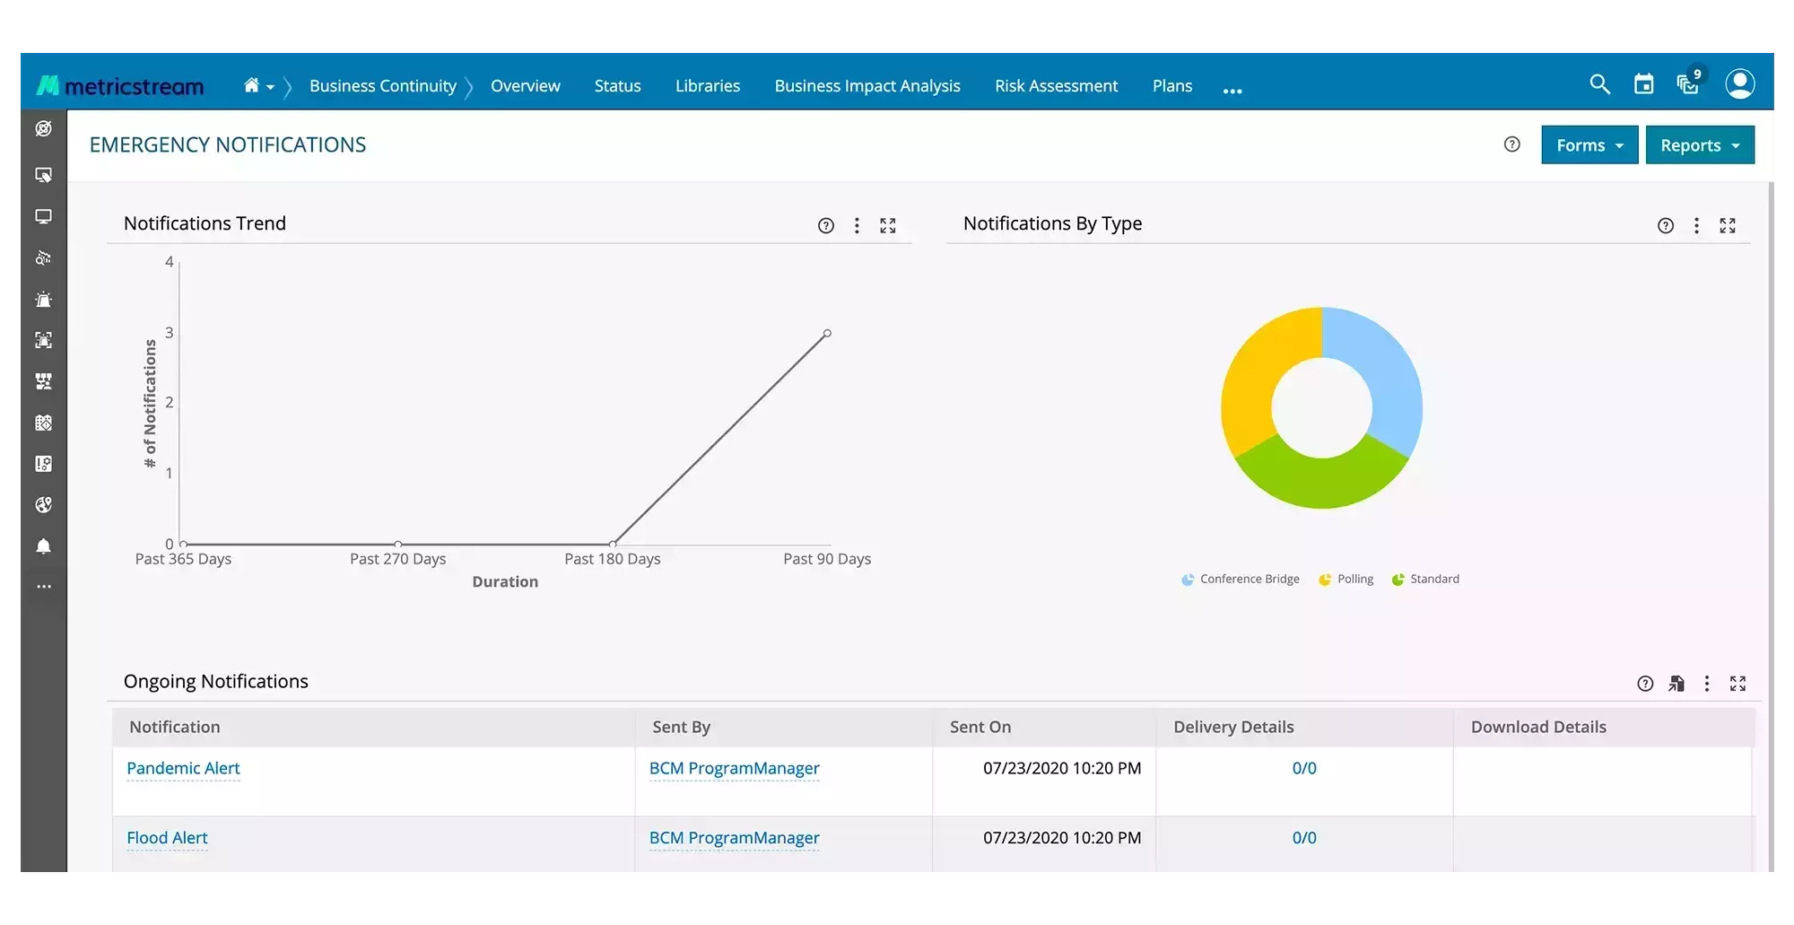Image resolution: width=1794 pixels, height=925 pixels.
Task: Sort by Delivery Details column header
Action: tap(1304, 728)
